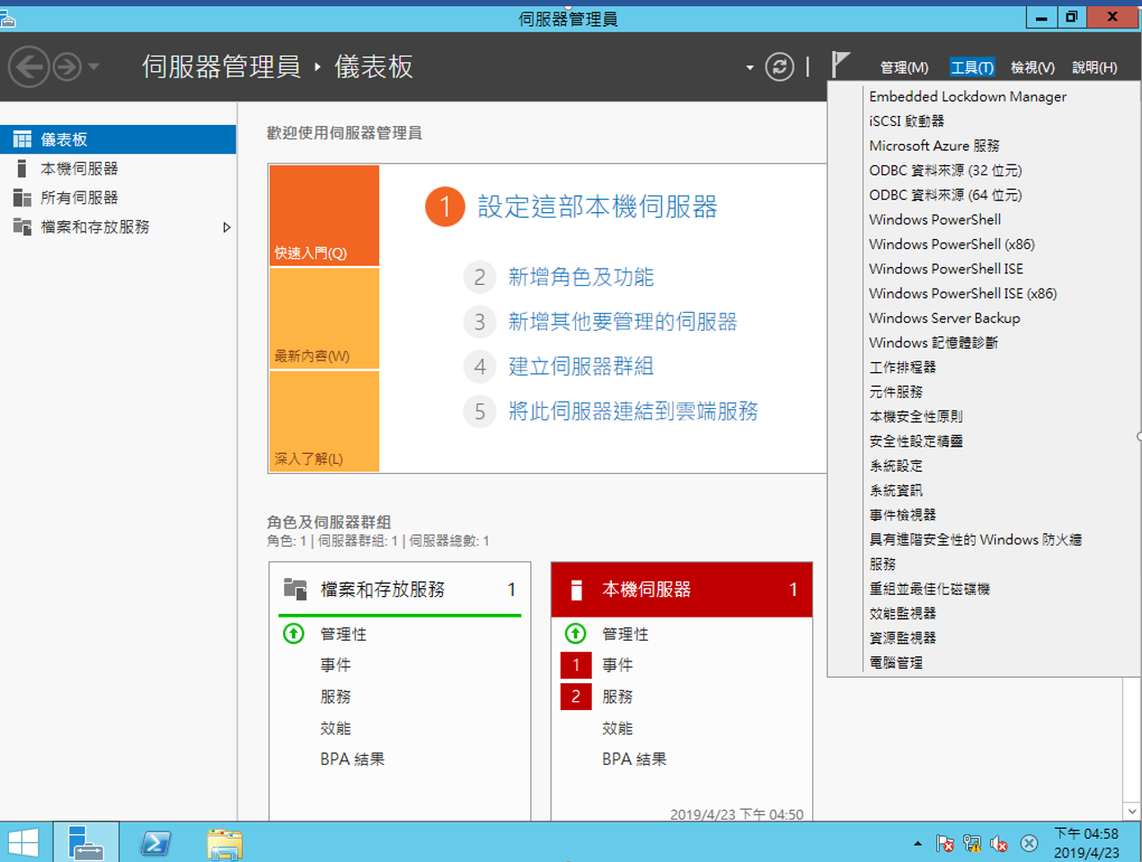This screenshot has height=862, width=1142.
Task: Click the 儀表板 grid icon in sidebar
Action: point(22,139)
